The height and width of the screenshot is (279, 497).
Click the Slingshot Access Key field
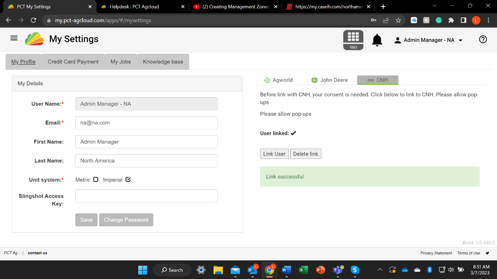point(146,196)
